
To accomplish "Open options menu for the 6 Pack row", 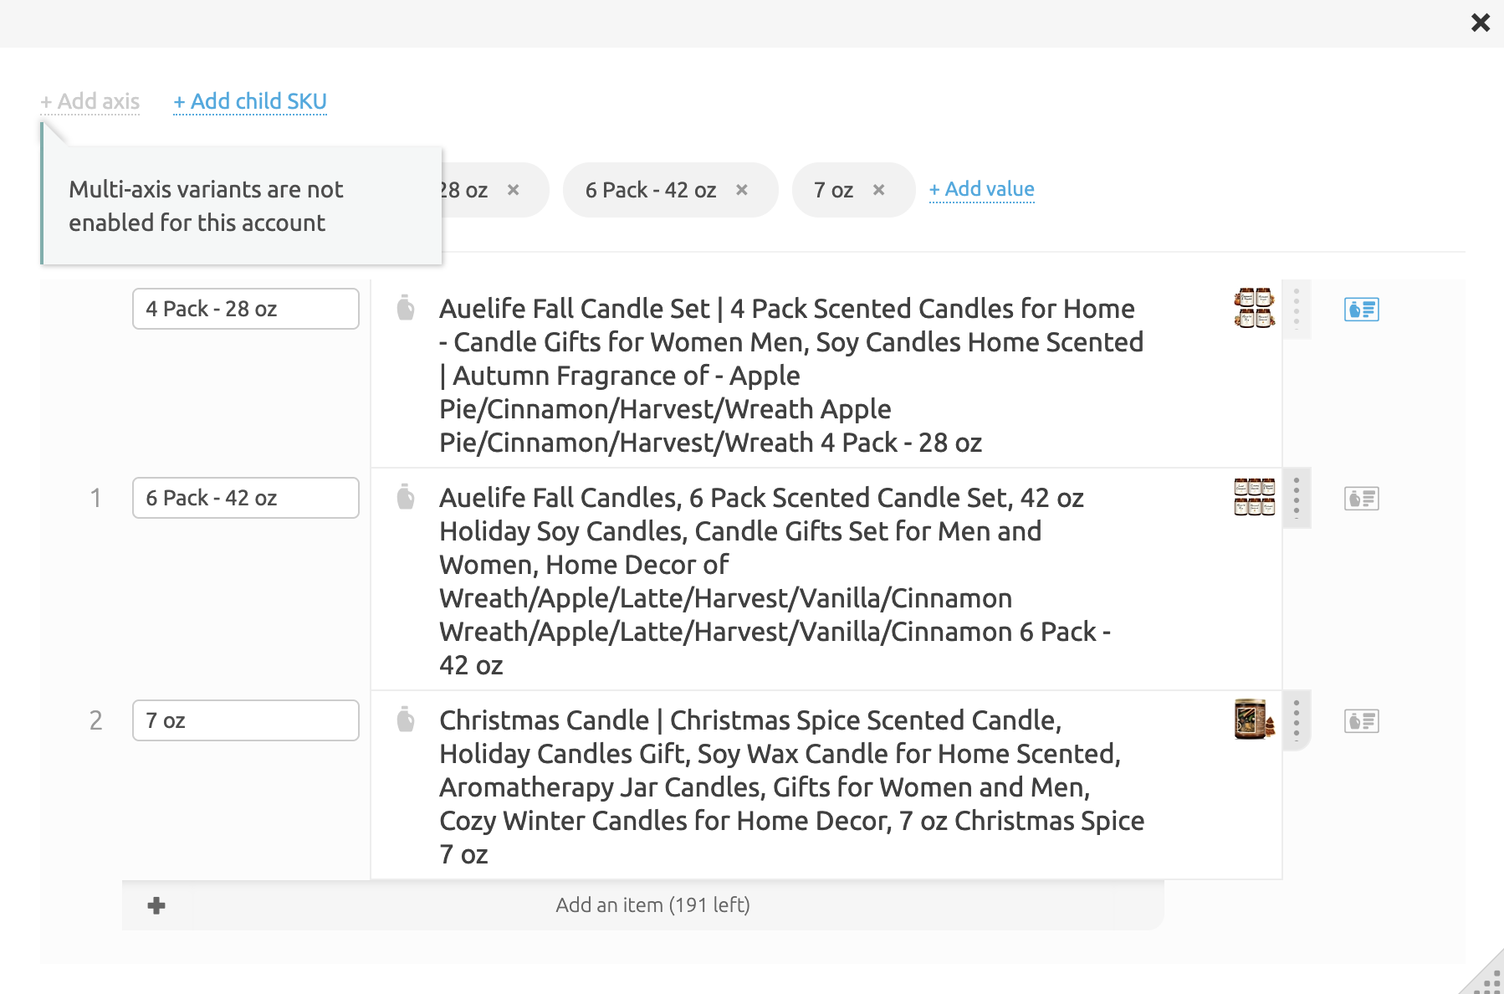I will point(1297,498).
